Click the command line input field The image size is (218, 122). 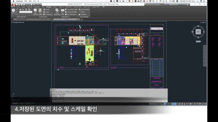tap(109, 101)
